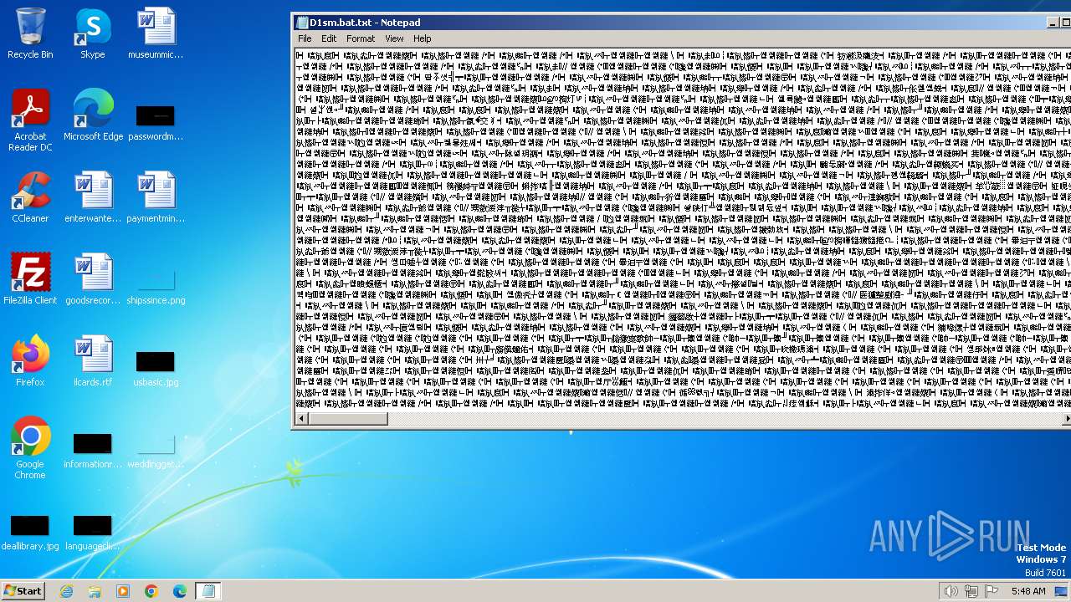
Task: Open Notepad's View menu
Action: pyautogui.click(x=394, y=38)
